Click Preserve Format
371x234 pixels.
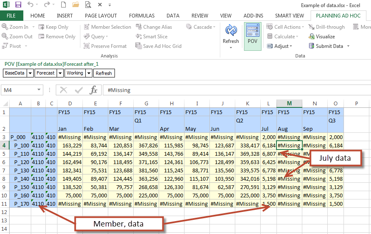point(105,46)
